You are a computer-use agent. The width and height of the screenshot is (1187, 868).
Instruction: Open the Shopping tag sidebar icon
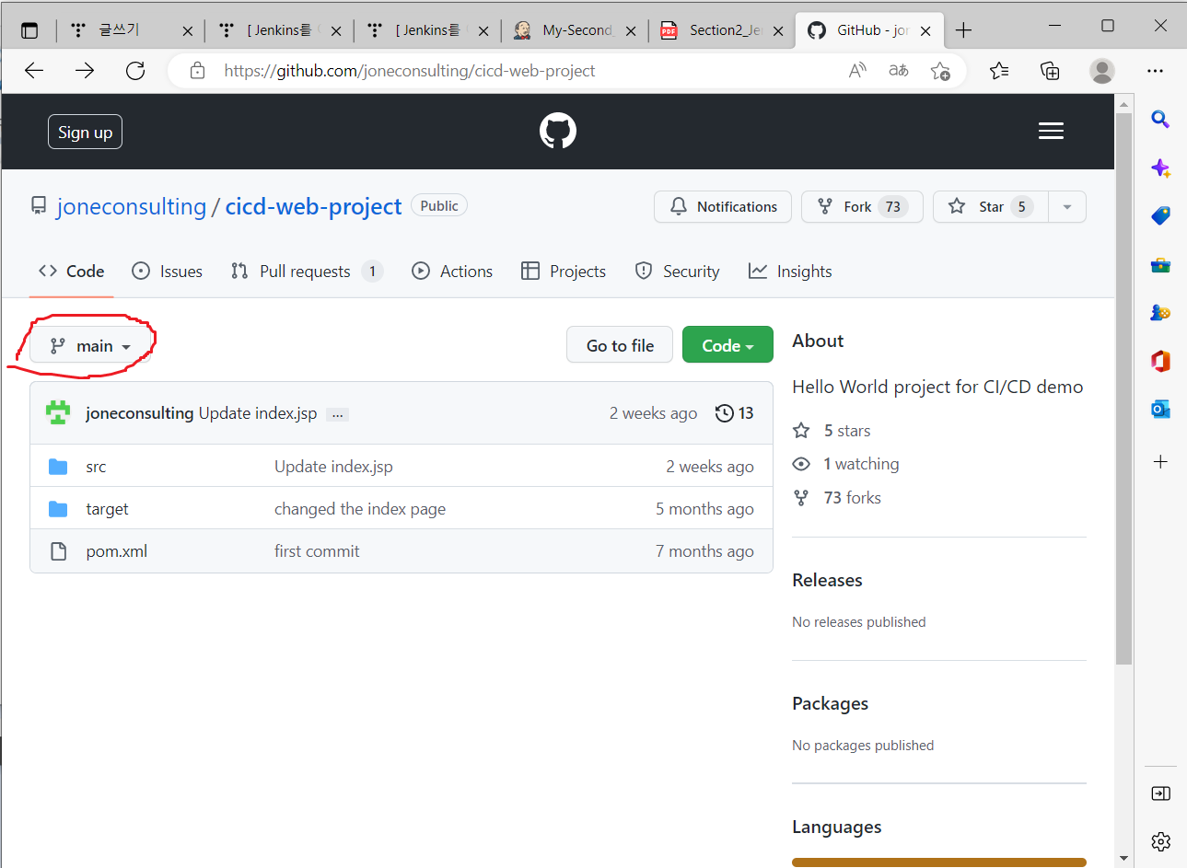tap(1160, 215)
